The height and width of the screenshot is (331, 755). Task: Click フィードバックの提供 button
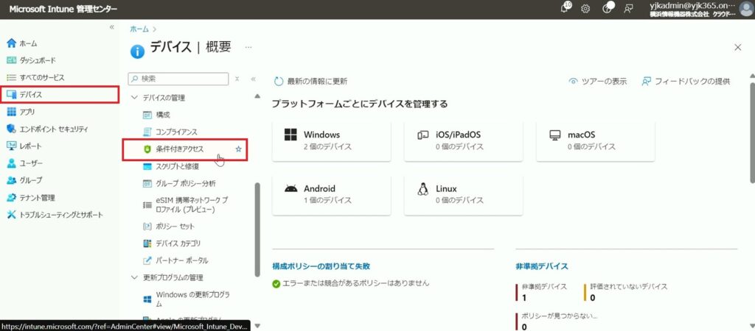point(686,81)
